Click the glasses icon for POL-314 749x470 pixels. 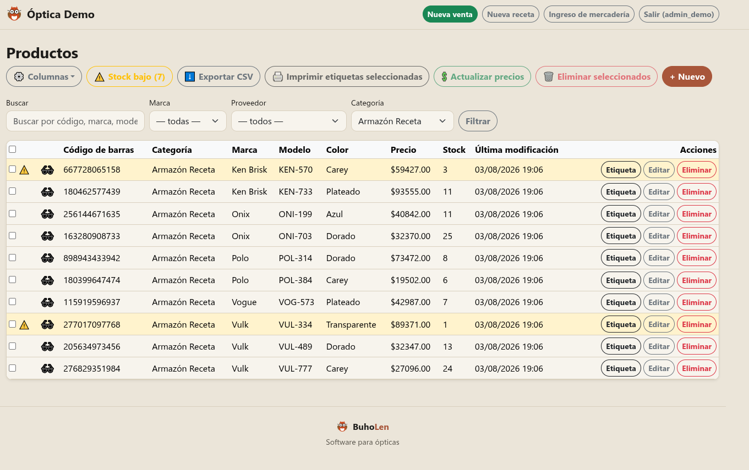47,258
